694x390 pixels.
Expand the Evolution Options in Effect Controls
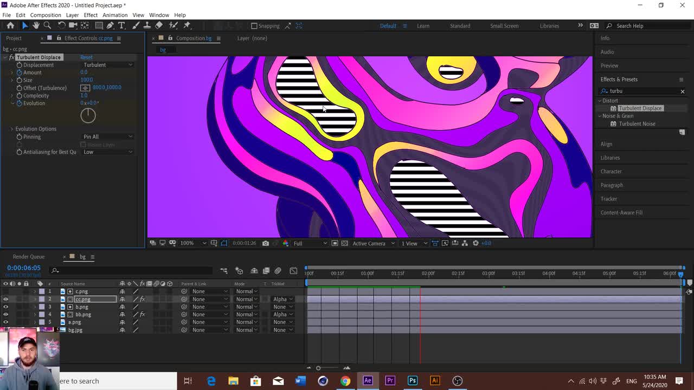tap(12, 129)
